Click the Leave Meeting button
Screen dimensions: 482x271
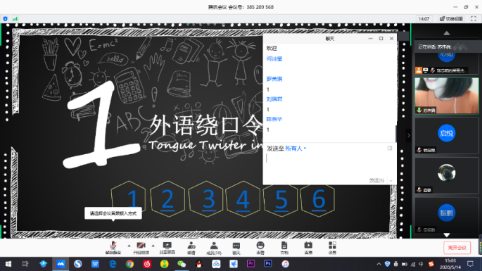457,248
